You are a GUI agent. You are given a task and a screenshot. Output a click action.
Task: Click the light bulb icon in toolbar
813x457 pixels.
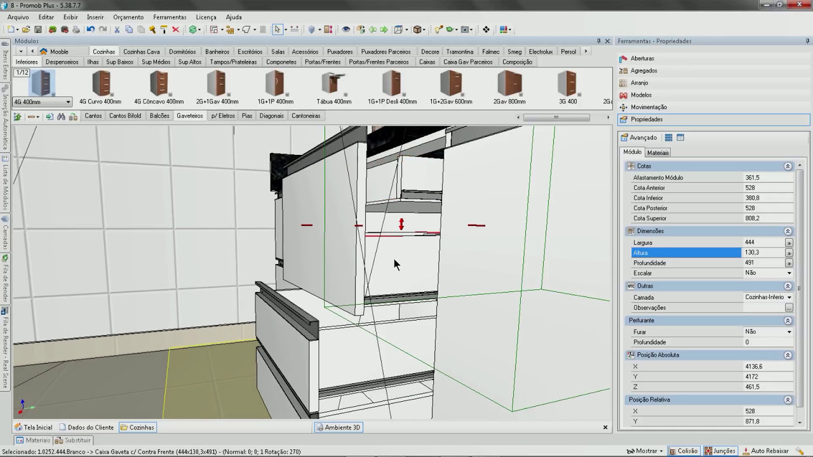coord(438,29)
